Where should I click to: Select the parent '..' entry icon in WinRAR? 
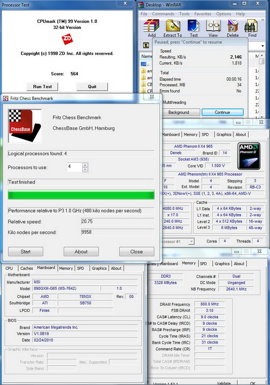pos(144,64)
